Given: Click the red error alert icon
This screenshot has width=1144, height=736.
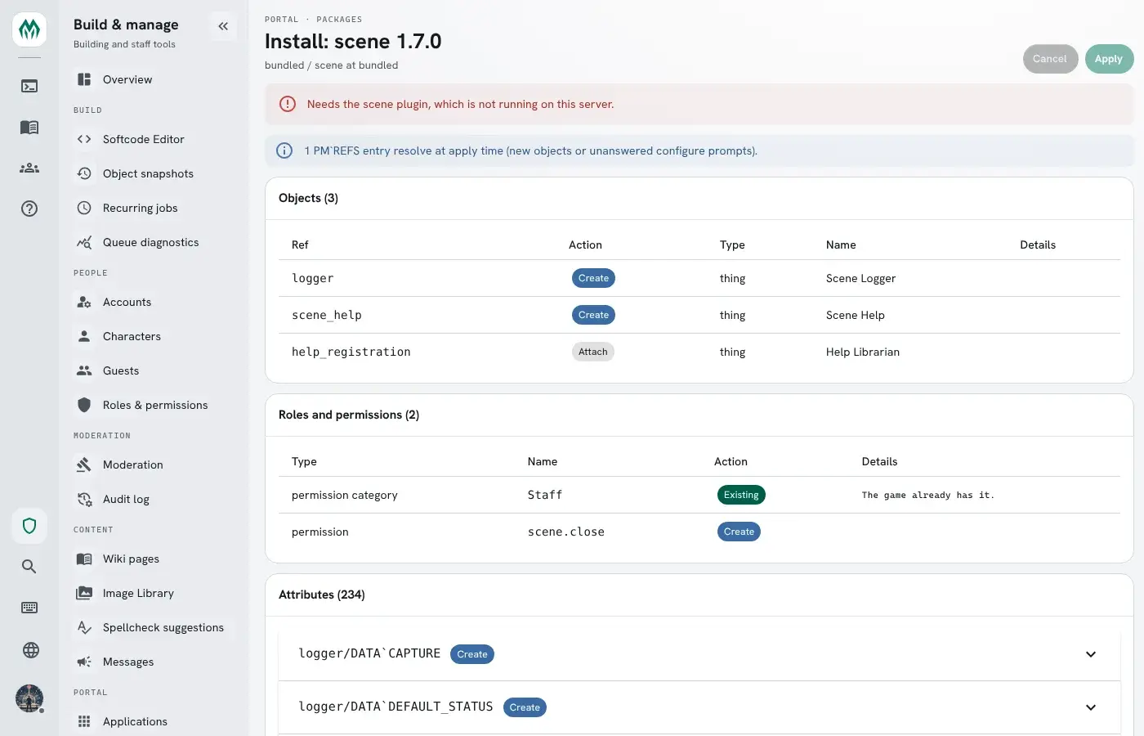Looking at the screenshot, I should [x=288, y=104].
